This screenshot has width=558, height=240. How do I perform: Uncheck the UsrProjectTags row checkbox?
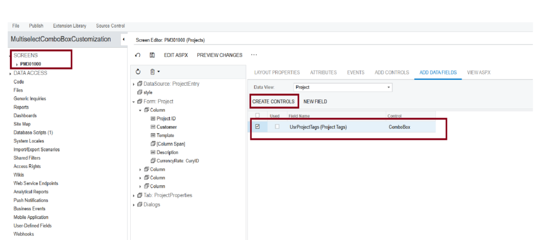[257, 126]
